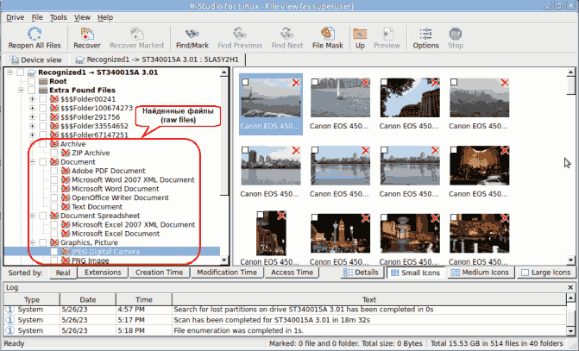Mark the Extra Found Files checkbox
The image size is (579, 351).
[x=32, y=90]
